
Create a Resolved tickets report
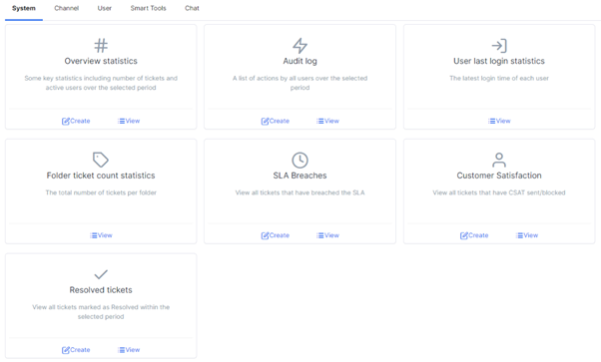tap(76, 350)
